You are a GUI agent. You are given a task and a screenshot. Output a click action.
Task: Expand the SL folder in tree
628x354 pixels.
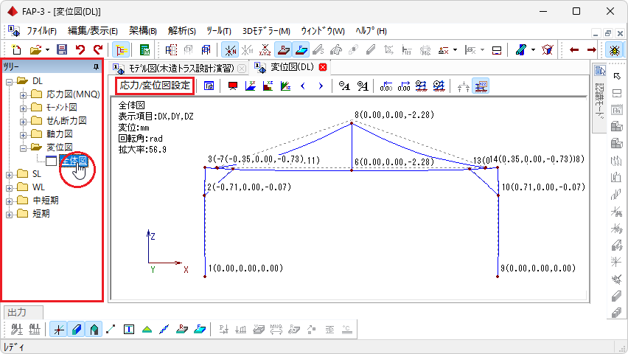click(10, 174)
